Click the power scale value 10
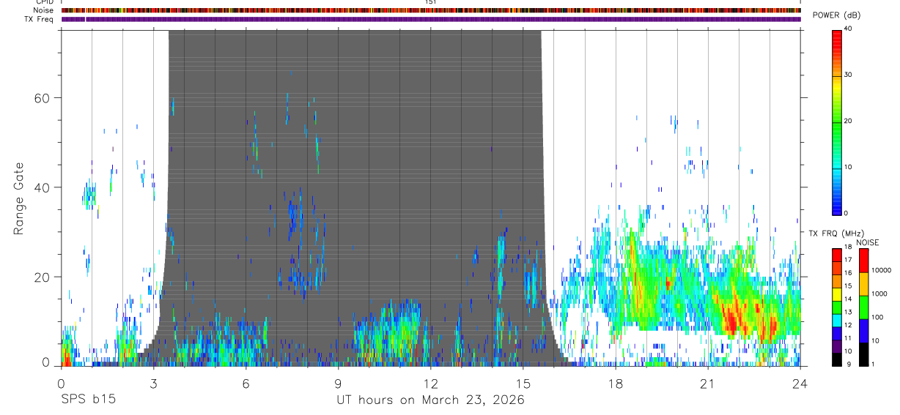The height and width of the screenshot is (415, 900). [848, 167]
